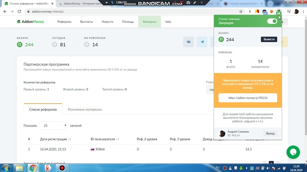Open the green chat support bubble
The width and height of the screenshot is (307, 172).
point(293,152)
